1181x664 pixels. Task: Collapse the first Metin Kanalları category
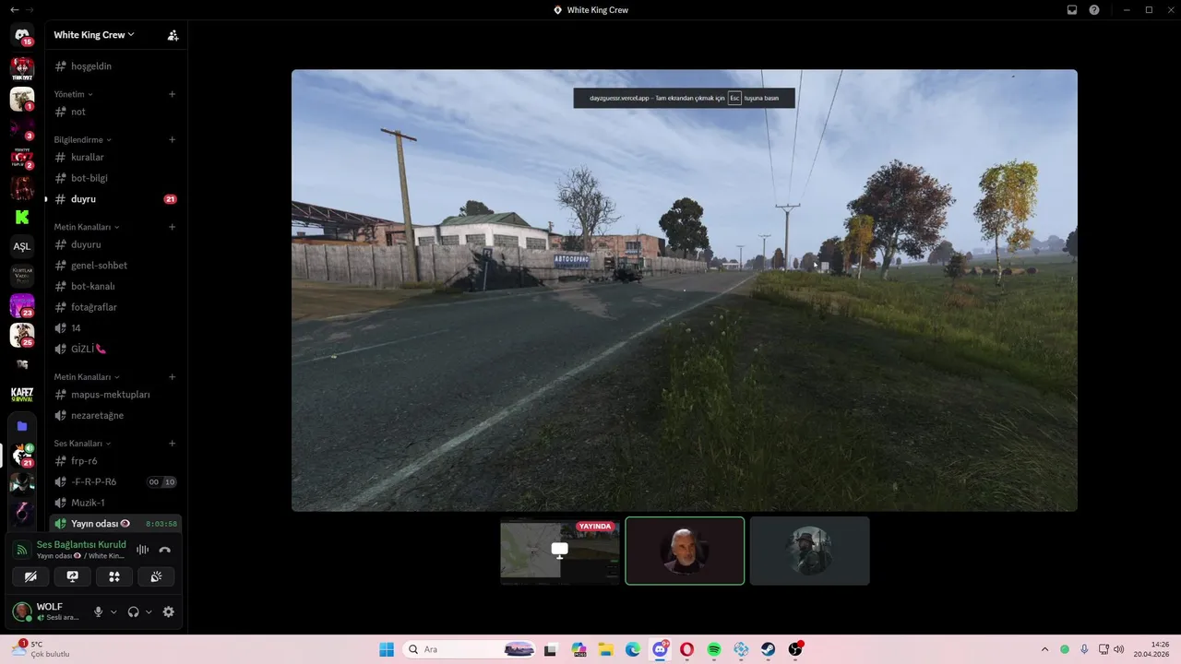(x=87, y=227)
